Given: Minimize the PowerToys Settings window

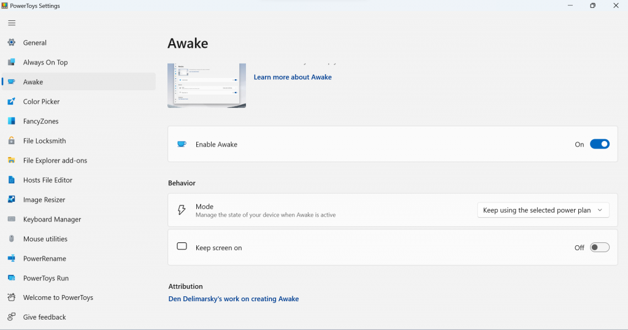Looking at the screenshot, I should click(x=570, y=6).
